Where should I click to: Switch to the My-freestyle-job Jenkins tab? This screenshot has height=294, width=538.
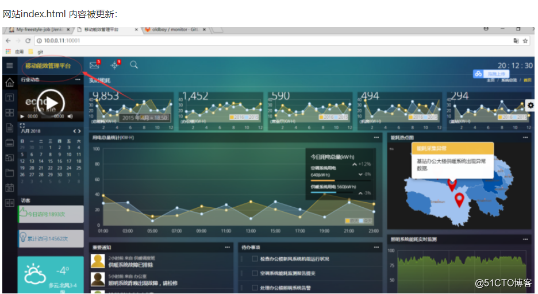pos(39,30)
